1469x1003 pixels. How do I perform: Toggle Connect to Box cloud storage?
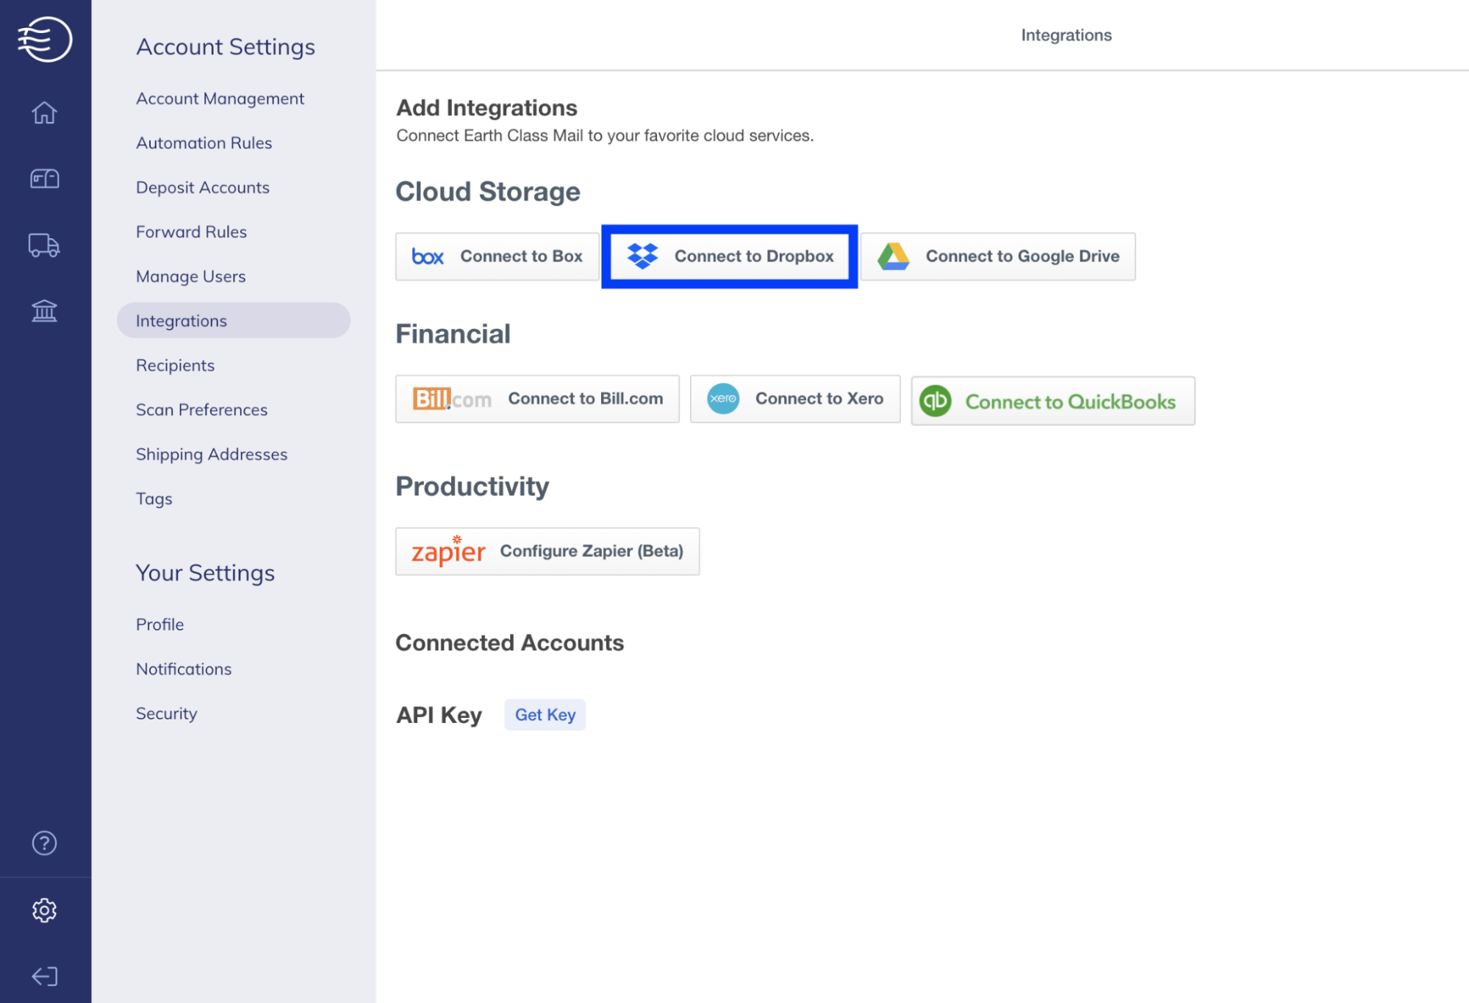(495, 256)
